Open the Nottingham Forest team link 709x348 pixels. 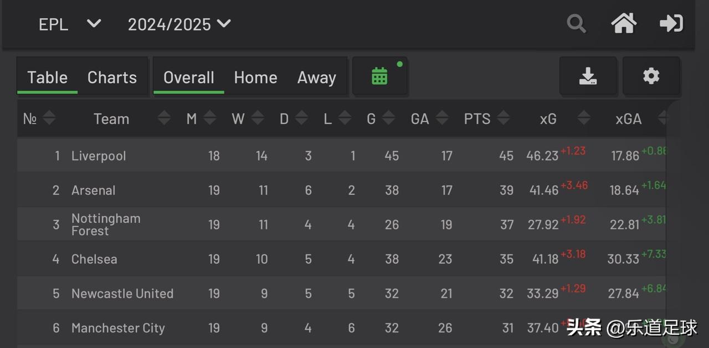click(x=106, y=225)
